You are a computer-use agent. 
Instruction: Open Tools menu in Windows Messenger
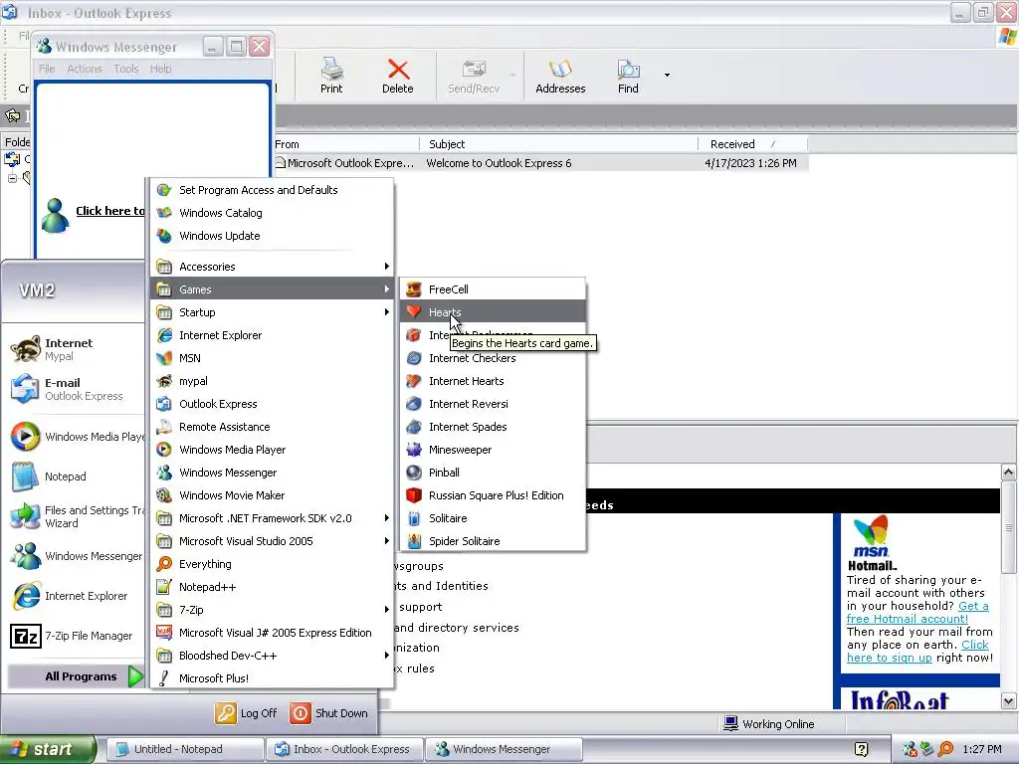126,69
